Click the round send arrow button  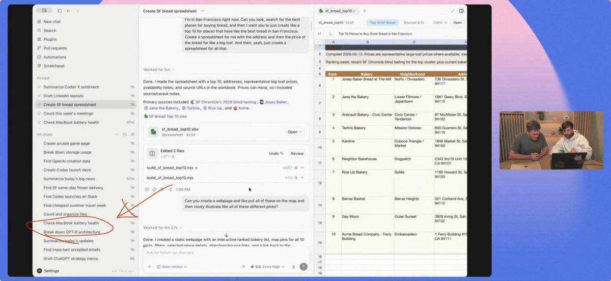pos(304,266)
